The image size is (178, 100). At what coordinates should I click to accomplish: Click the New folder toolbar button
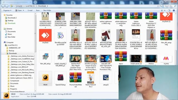coord(47,11)
